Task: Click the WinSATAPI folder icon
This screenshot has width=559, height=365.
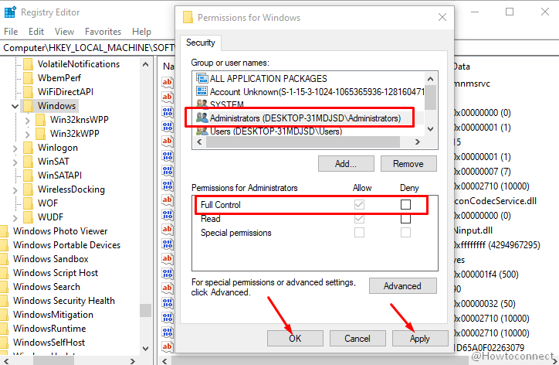Action: pyautogui.click(x=28, y=176)
